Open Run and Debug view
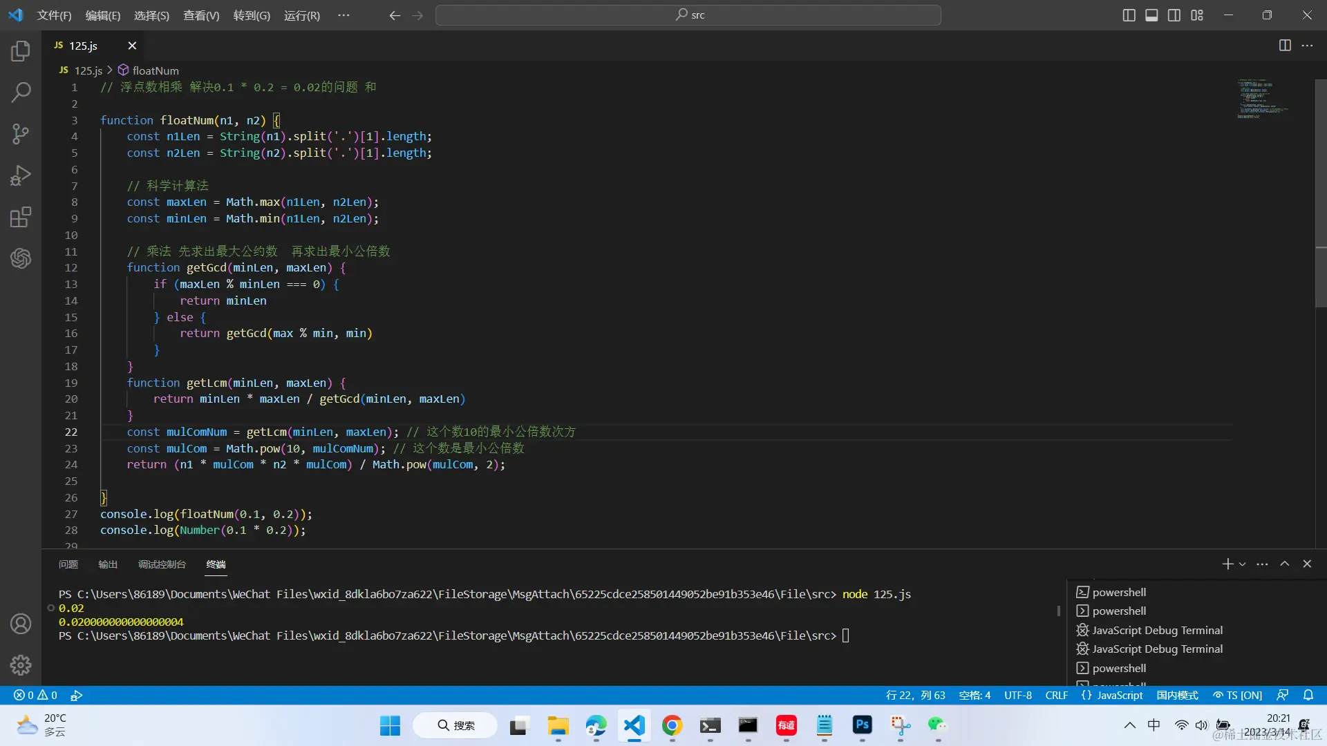The image size is (1327, 746). pos(21,175)
